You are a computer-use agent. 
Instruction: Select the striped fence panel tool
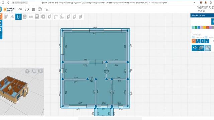(81, 17)
